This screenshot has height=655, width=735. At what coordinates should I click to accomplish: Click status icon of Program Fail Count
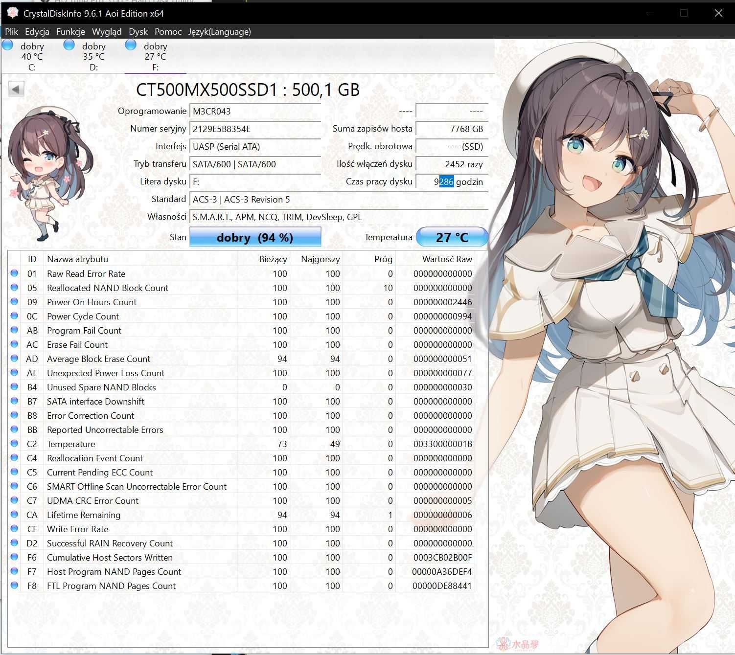14,330
